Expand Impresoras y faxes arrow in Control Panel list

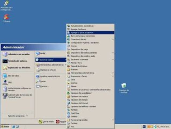click(113, 76)
